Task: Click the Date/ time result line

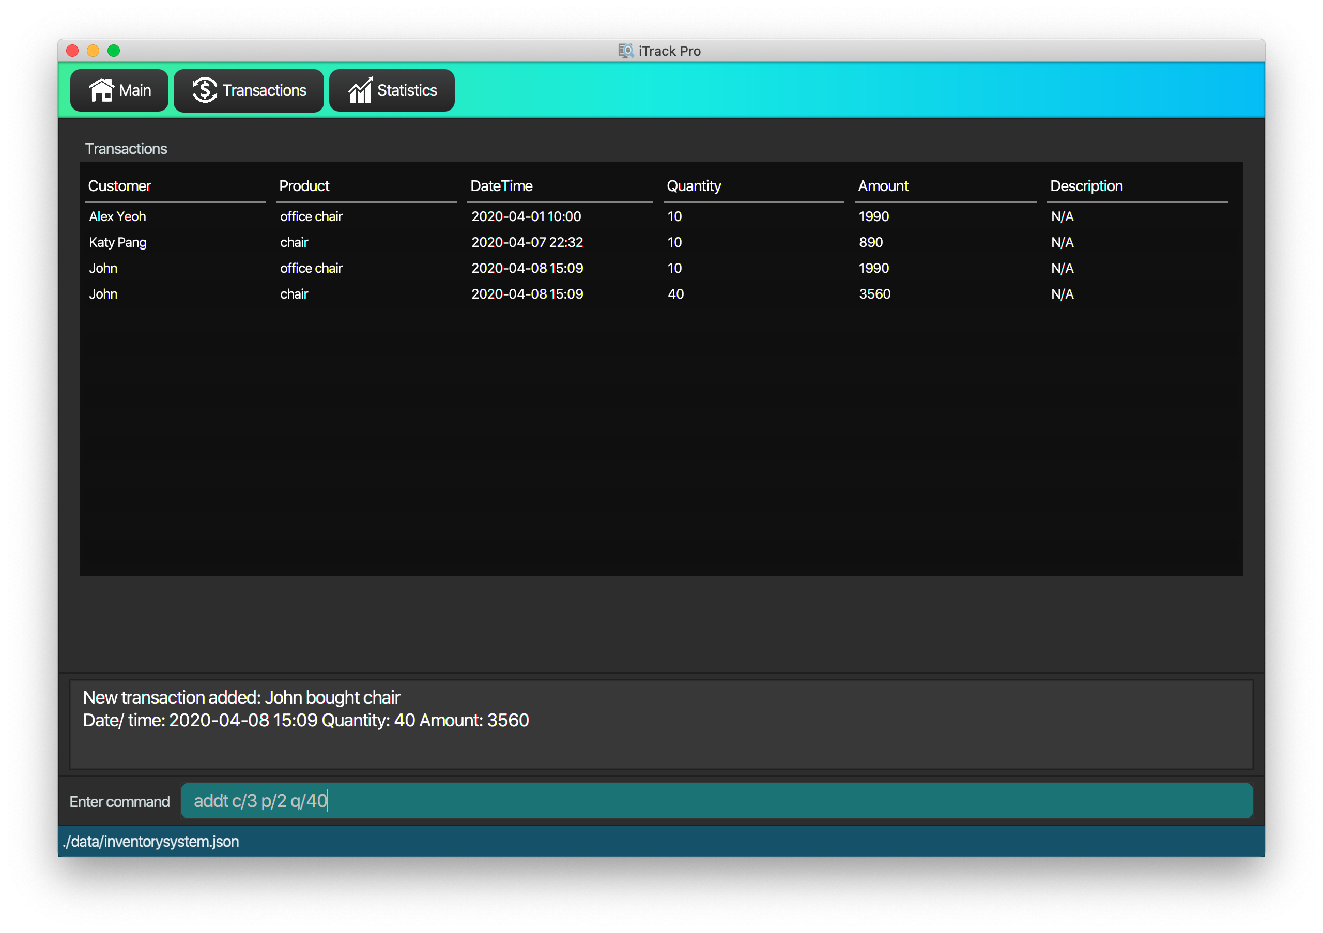Action: point(306,721)
